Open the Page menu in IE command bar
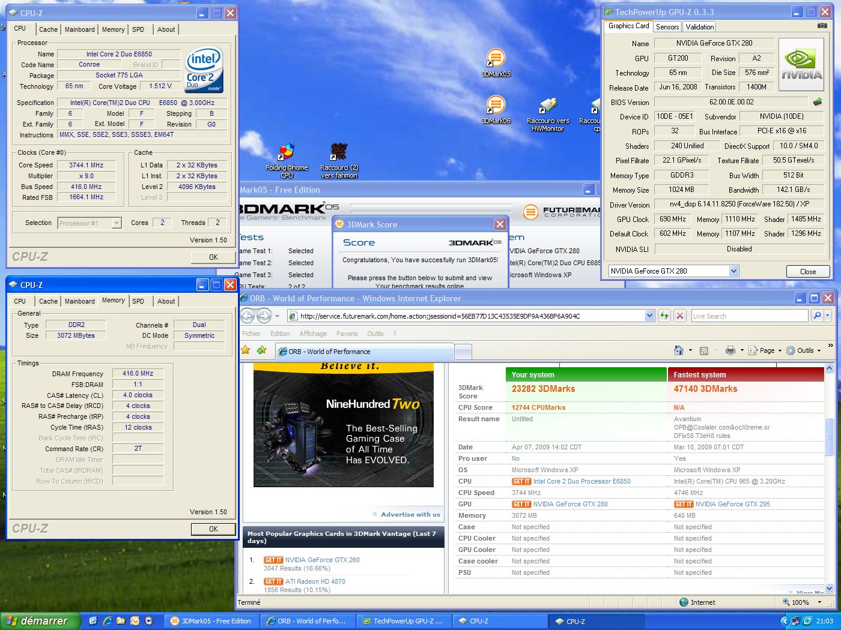The height and width of the screenshot is (630, 841). (x=766, y=350)
